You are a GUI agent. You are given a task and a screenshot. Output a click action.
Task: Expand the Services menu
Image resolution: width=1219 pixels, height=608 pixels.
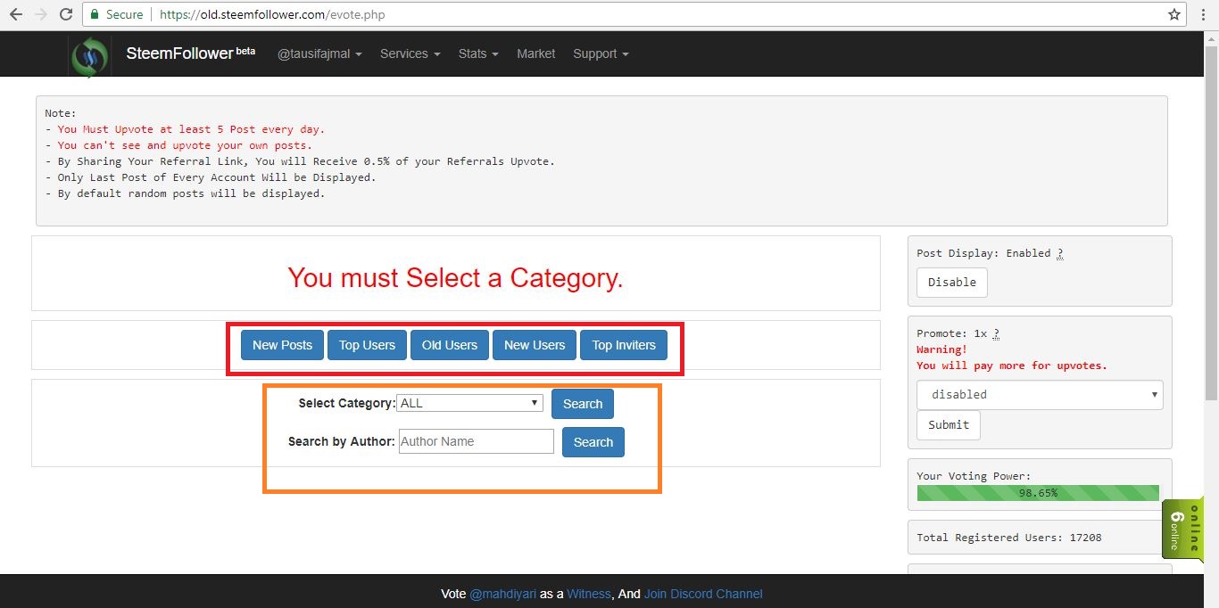coord(410,53)
